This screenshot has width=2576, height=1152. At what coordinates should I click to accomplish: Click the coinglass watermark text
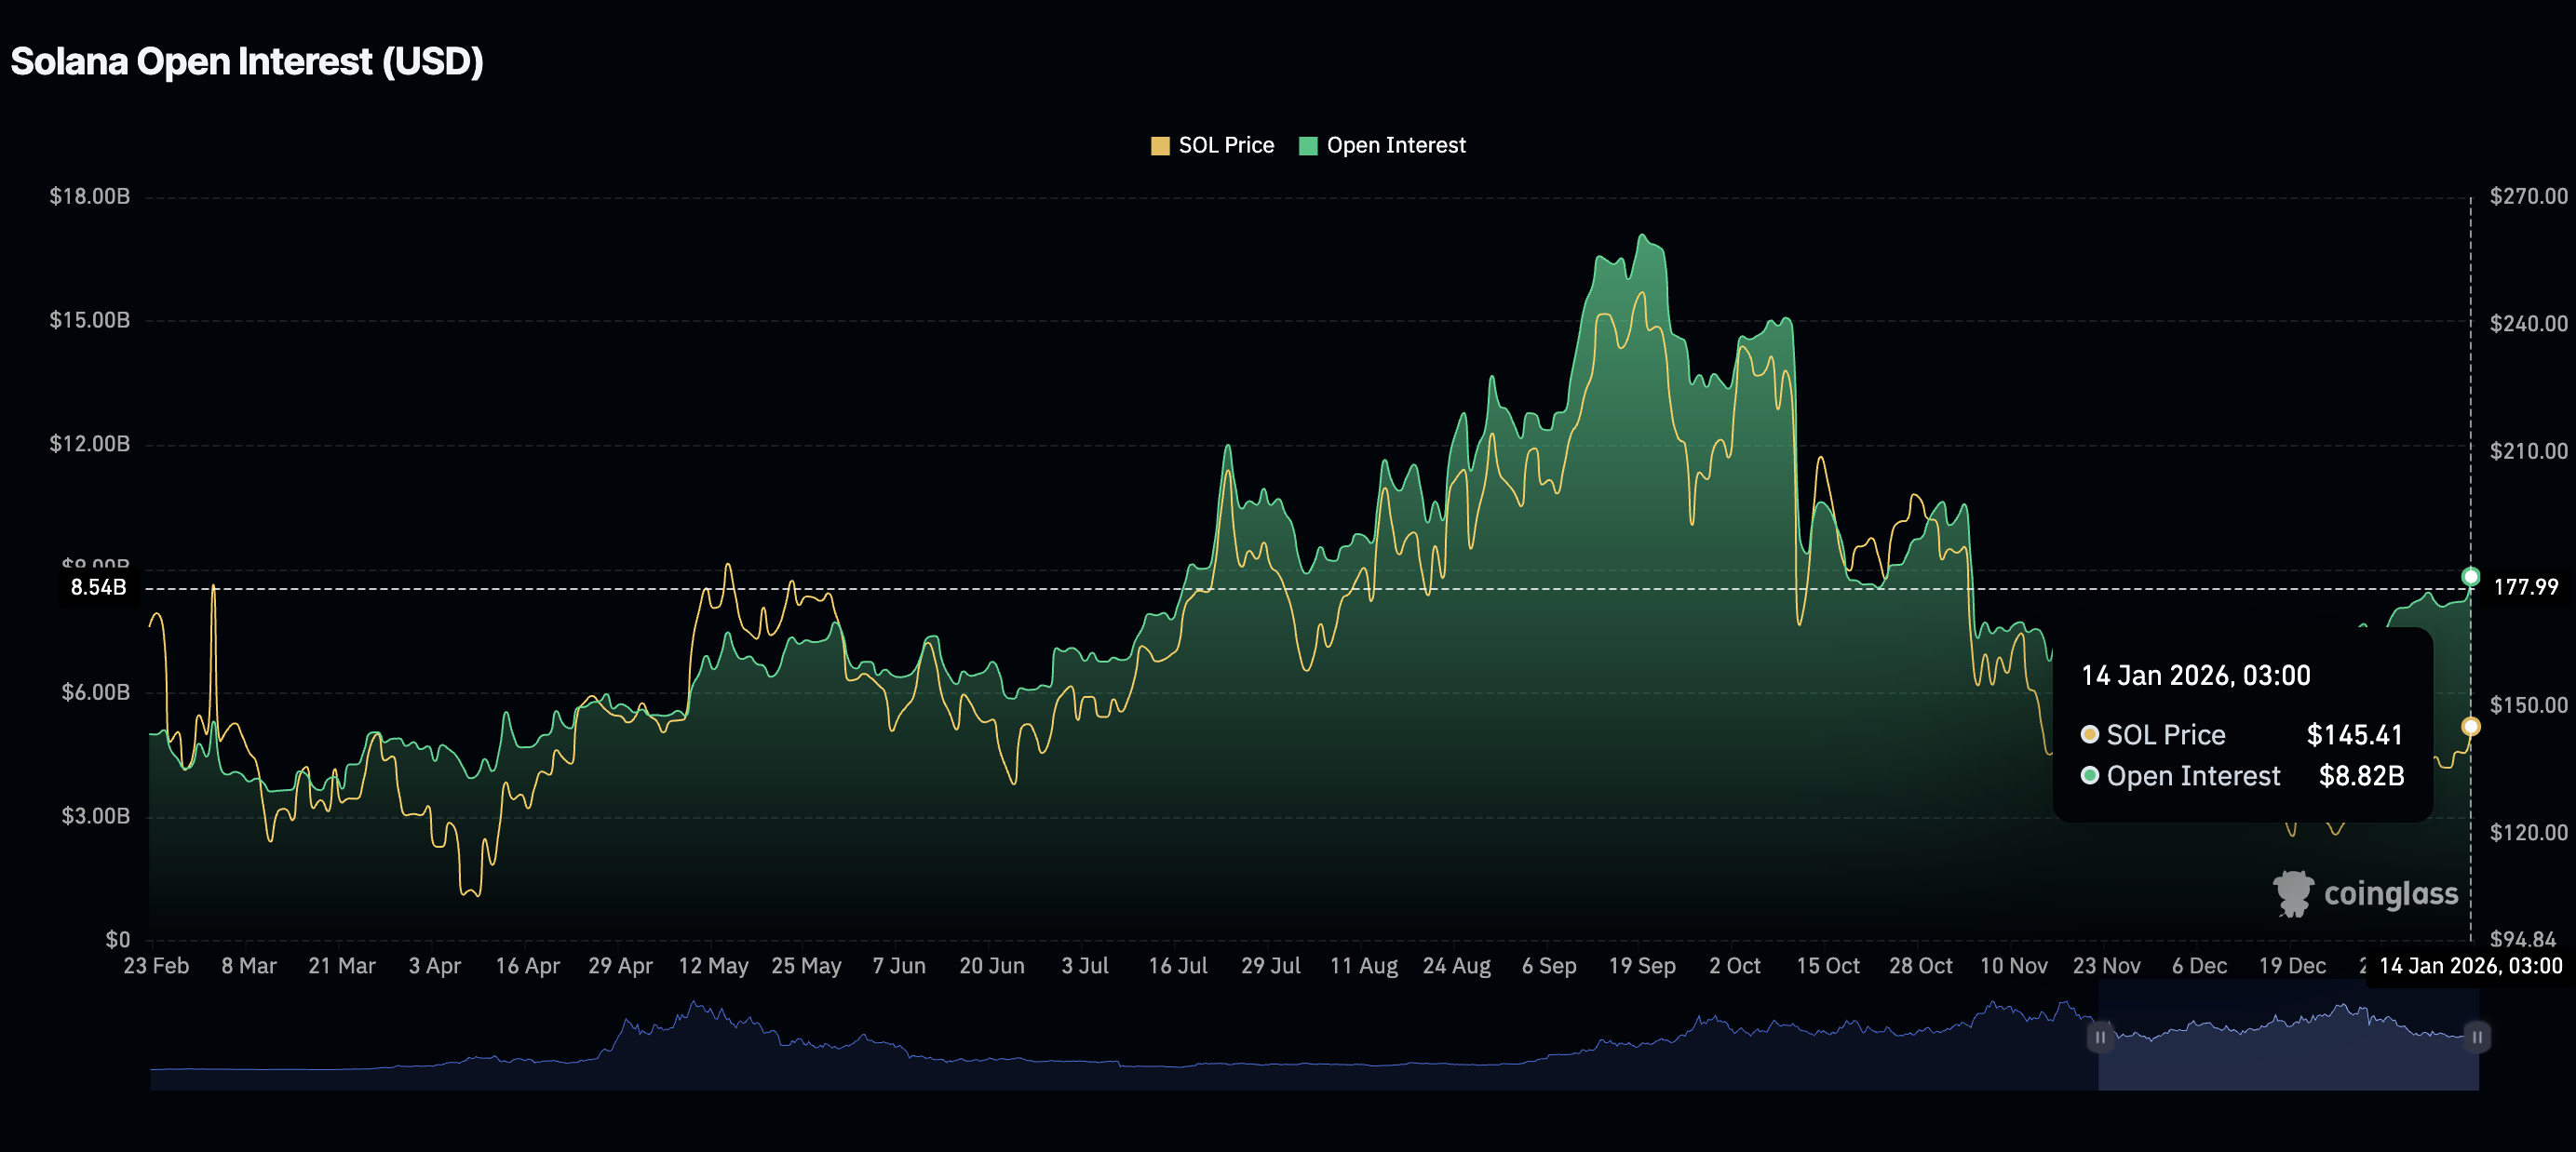pos(2390,893)
